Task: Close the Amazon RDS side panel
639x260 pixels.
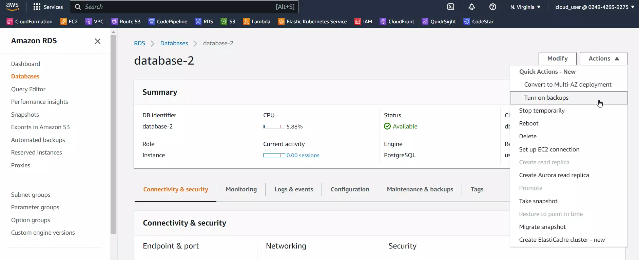Action: [98, 41]
